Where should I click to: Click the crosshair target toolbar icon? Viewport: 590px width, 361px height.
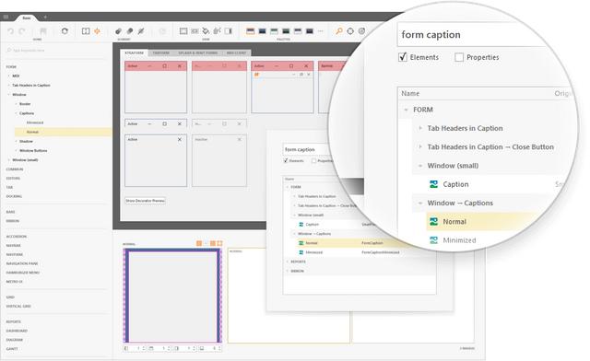[350, 31]
